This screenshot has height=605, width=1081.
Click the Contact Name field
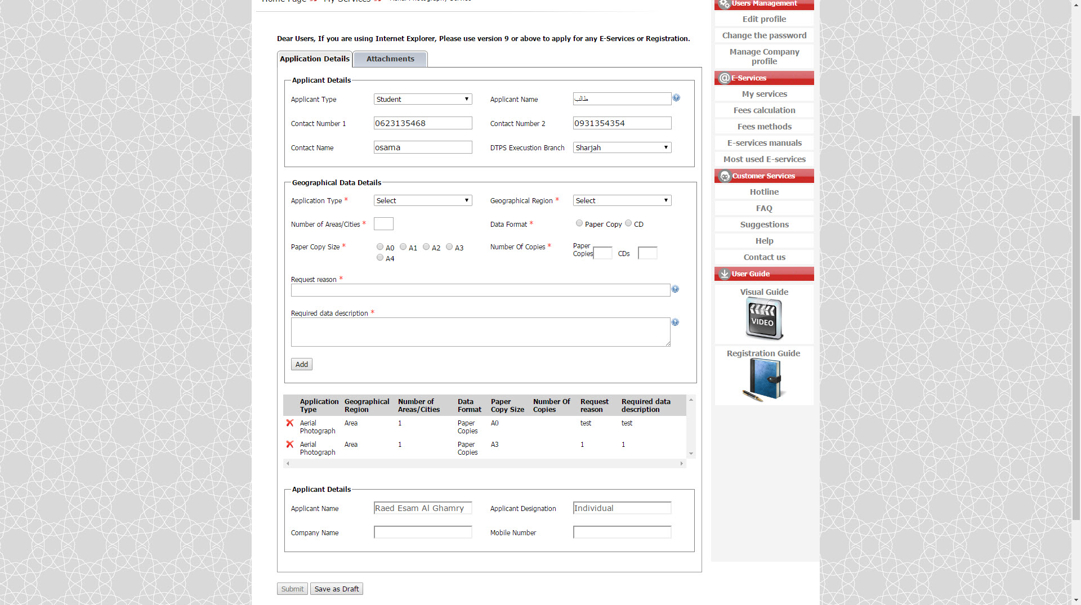423,147
